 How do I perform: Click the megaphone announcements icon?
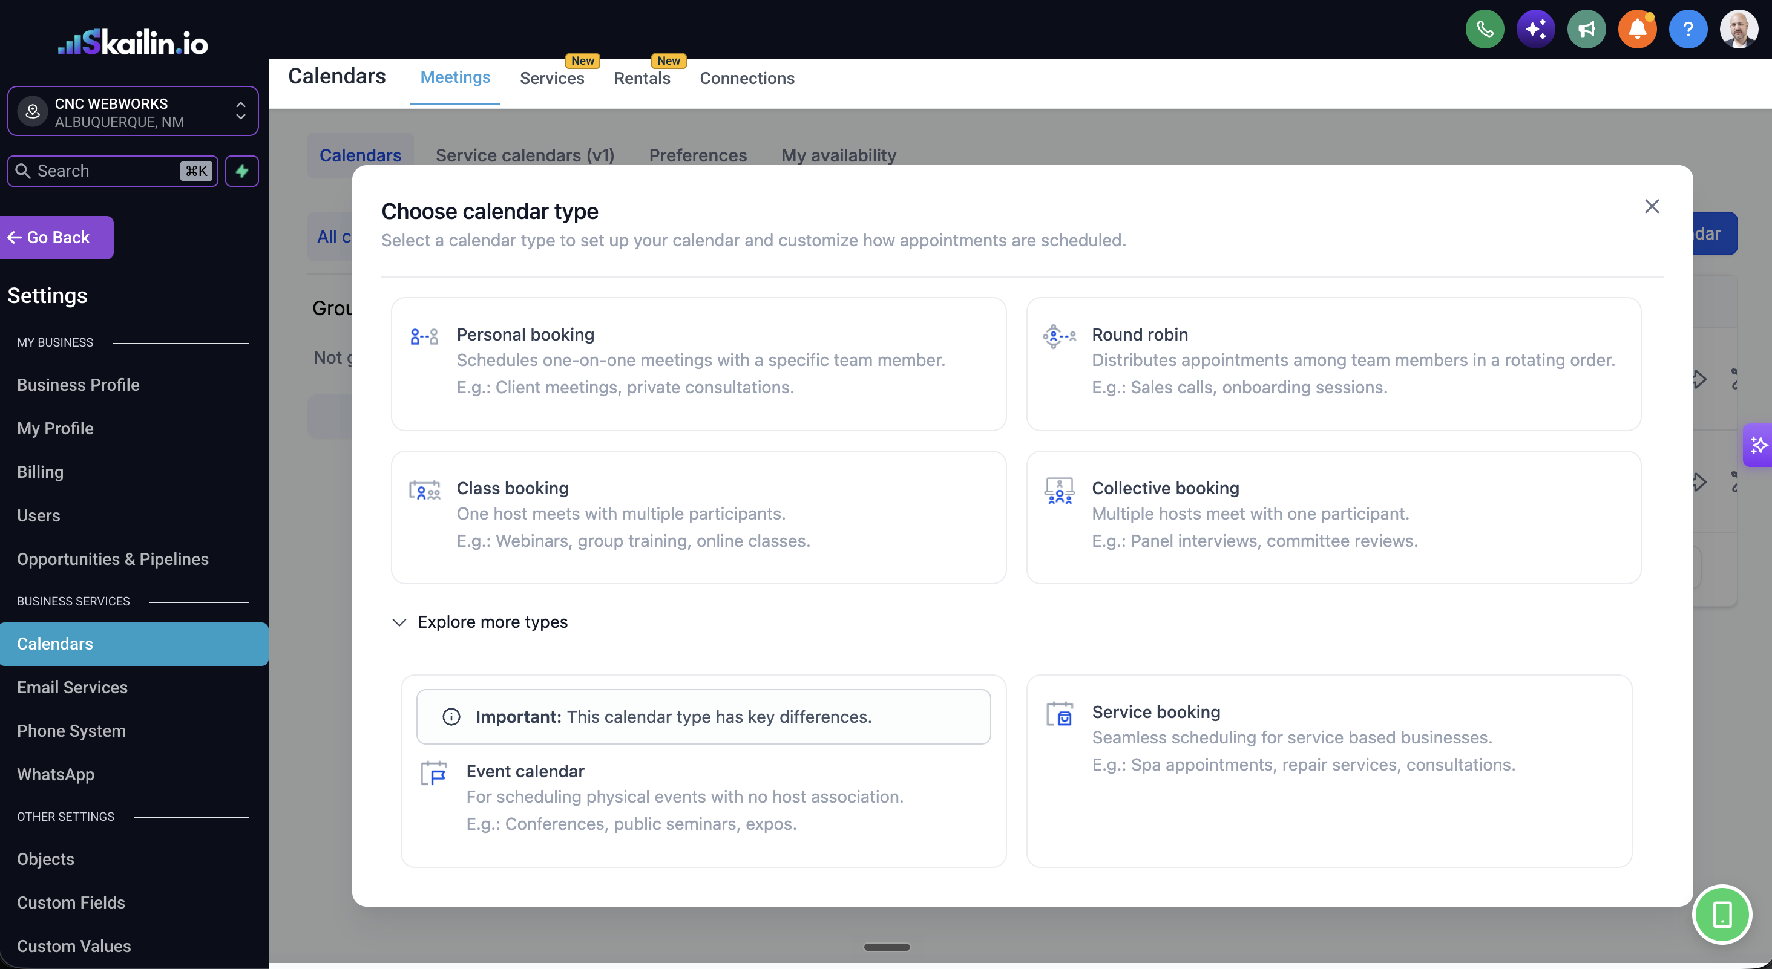[1586, 29]
